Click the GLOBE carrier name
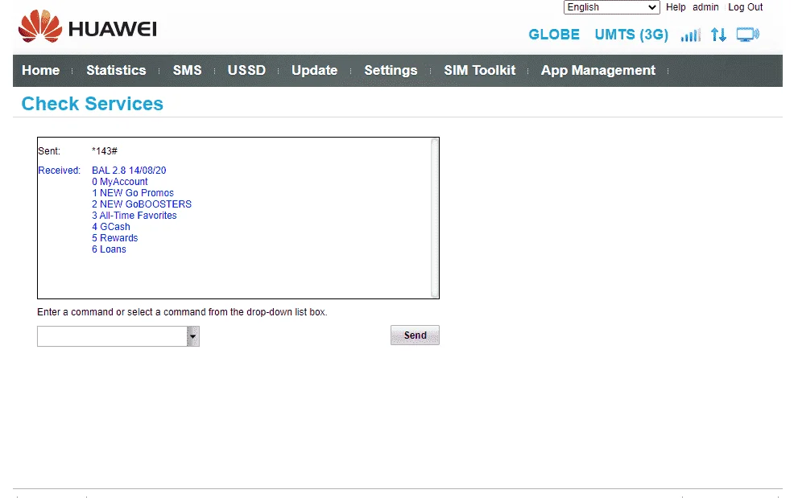The height and width of the screenshot is (498, 794). pyautogui.click(x=554, y=35)
